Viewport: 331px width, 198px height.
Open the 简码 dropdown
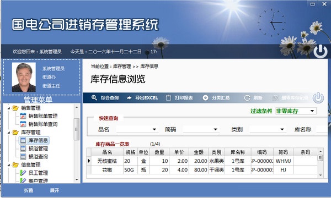click(x=215, y=129)
